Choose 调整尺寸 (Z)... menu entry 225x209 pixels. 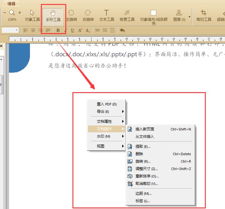click(160, 169)
